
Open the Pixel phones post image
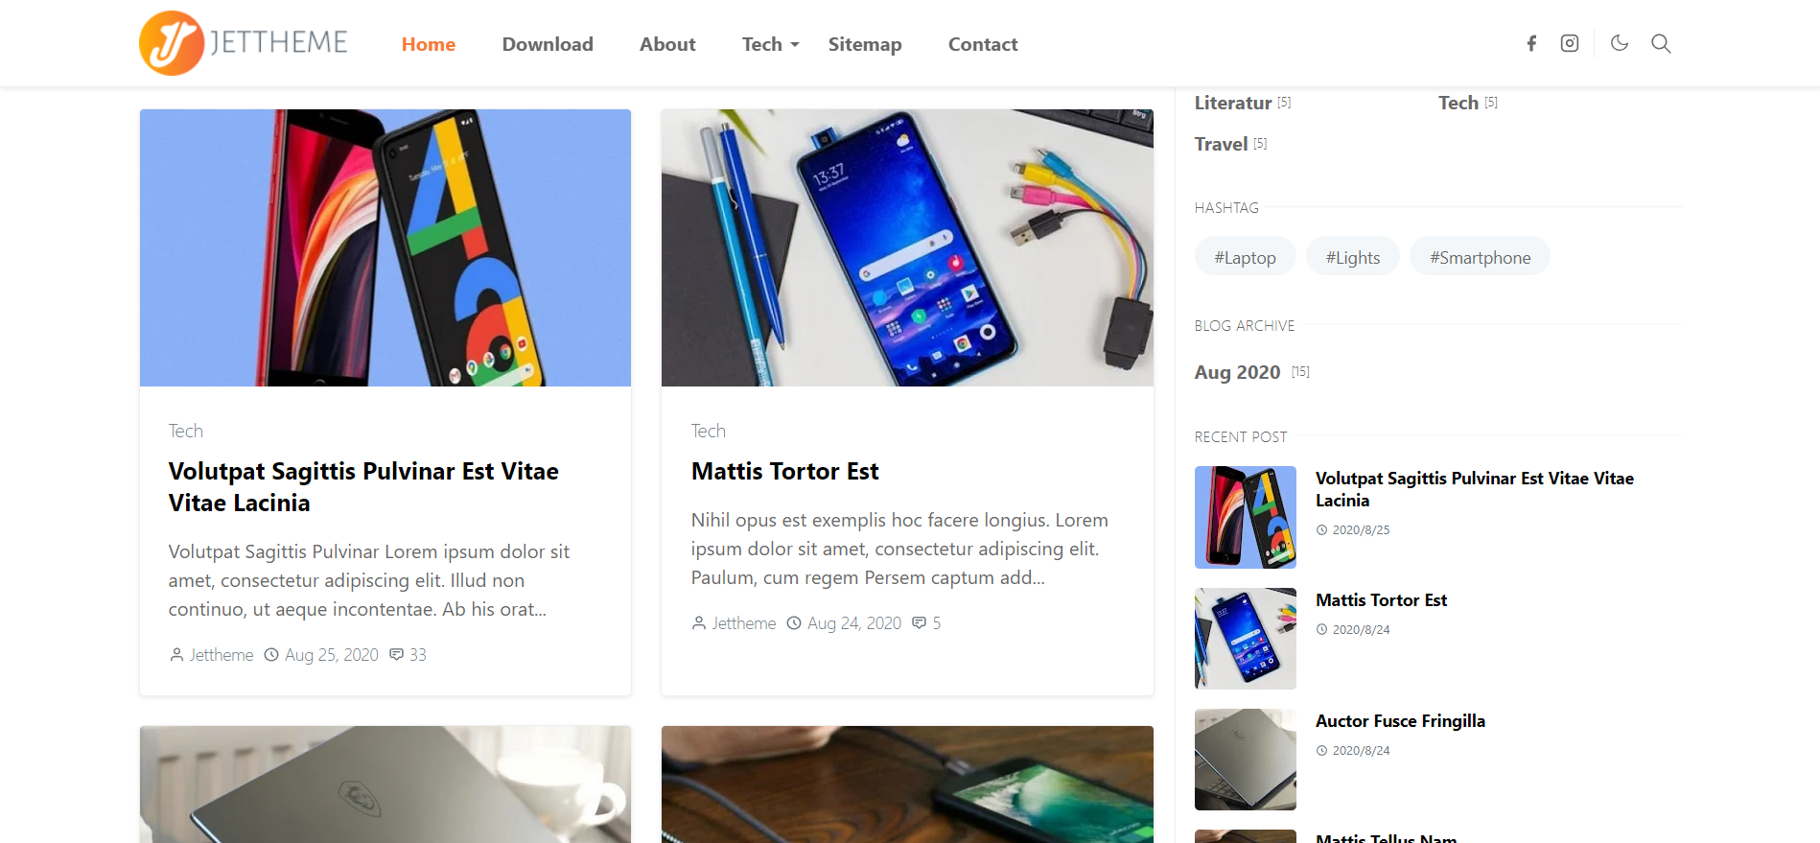tap(385, 247)
